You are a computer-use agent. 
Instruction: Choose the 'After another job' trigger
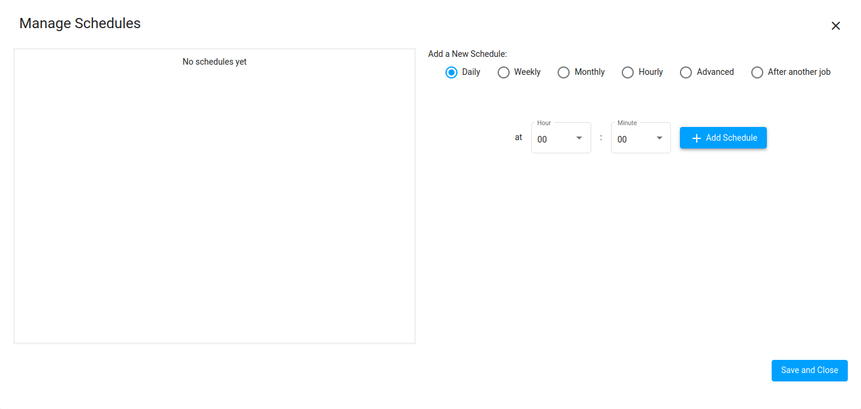pyautogui.click(x=757, y=72)
